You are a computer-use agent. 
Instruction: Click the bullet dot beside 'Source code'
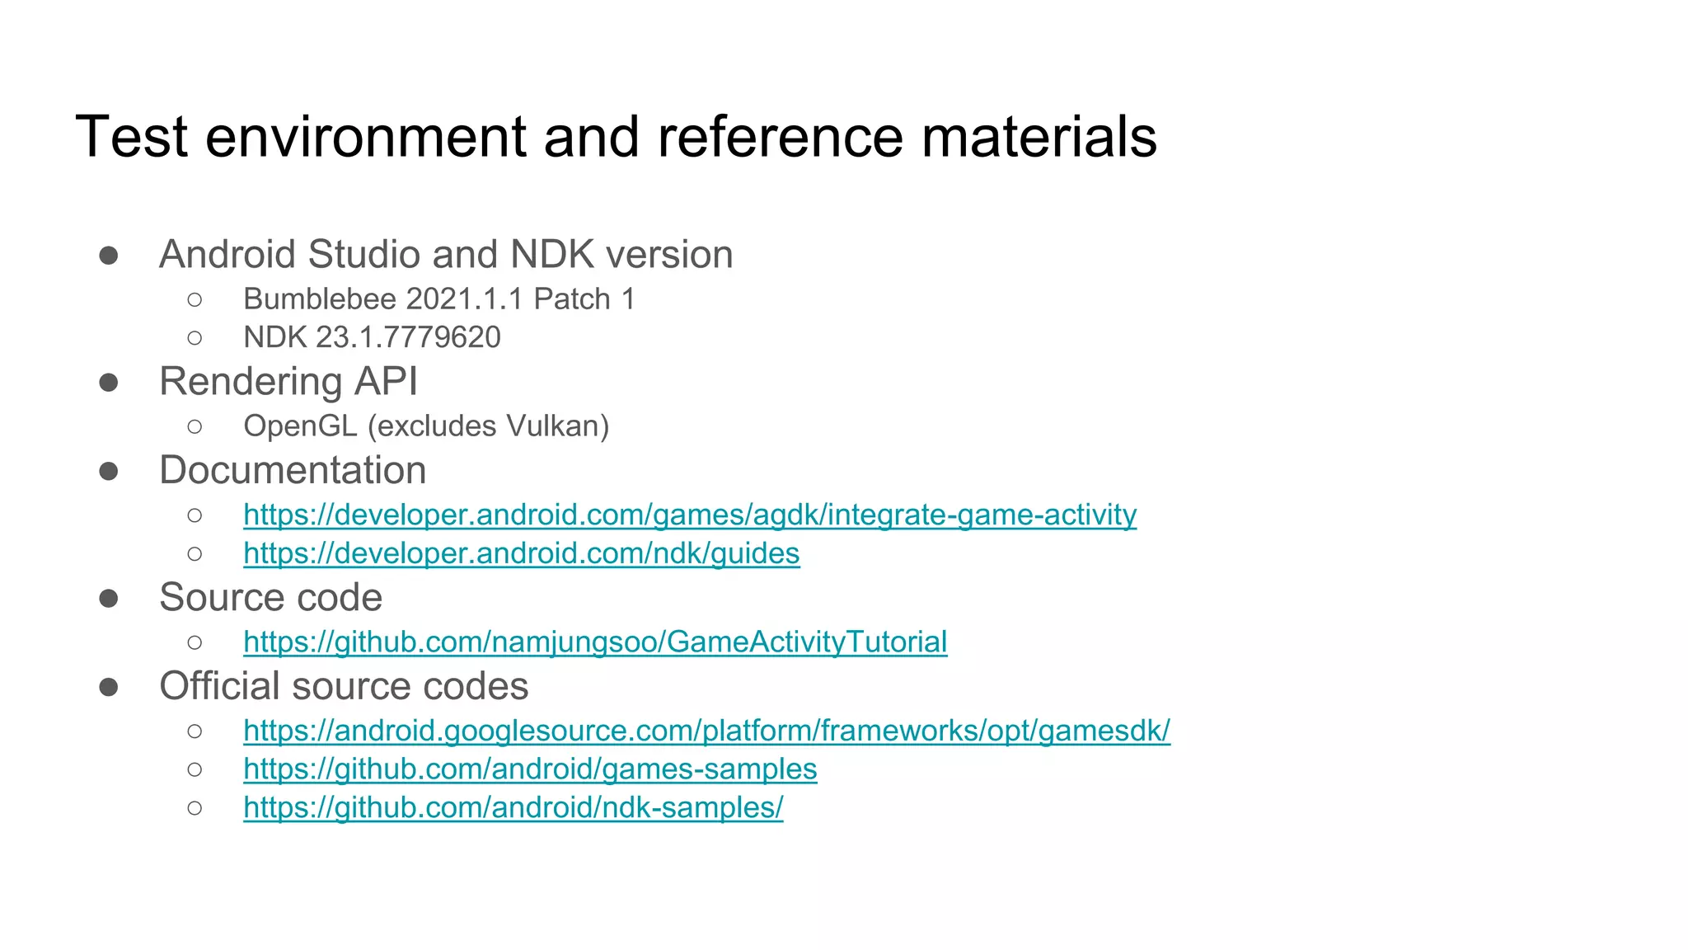(108, 598)
